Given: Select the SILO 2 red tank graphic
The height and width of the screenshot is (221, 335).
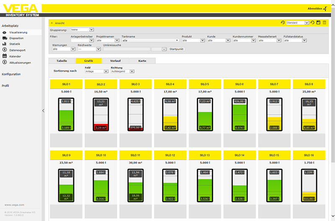Looking at the screenshot, I should coord(102,114).
